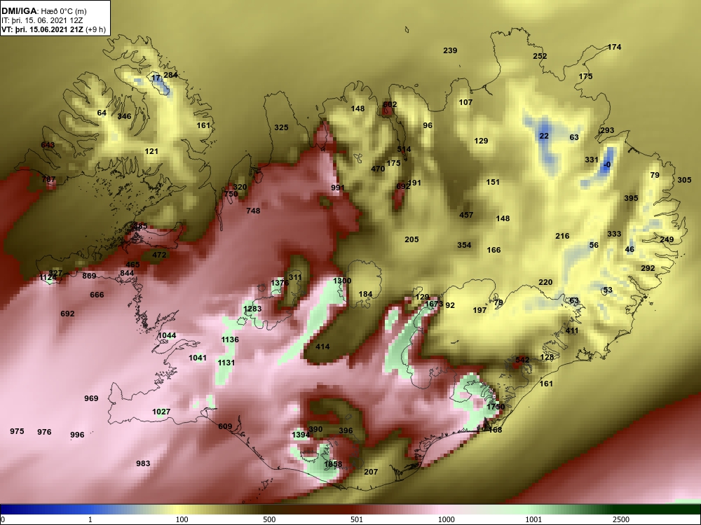Select the map value 174
Screen dimensions: 701x525
click(x=615, y=47)
